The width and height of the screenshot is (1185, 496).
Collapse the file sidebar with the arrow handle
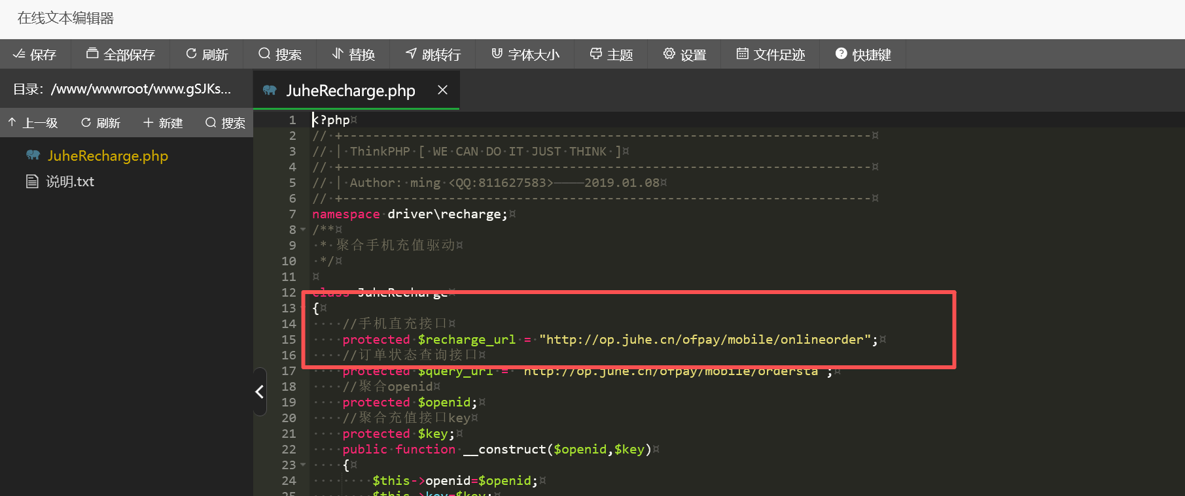(260, 391)
